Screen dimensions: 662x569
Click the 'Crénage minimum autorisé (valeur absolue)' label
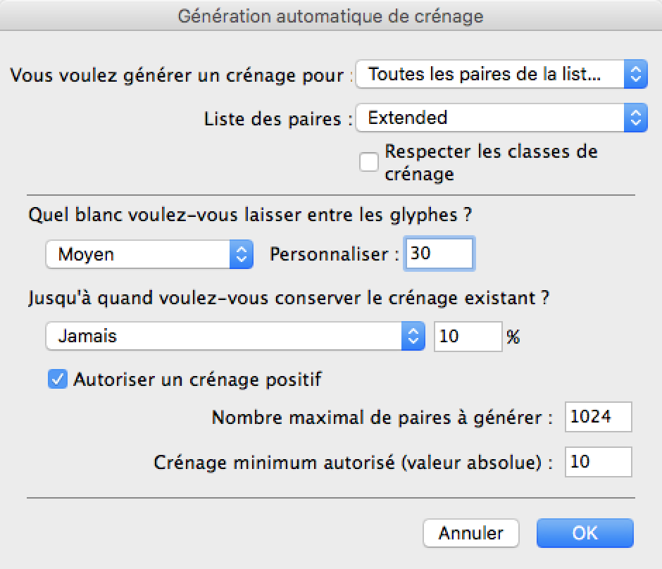(354, 463)
